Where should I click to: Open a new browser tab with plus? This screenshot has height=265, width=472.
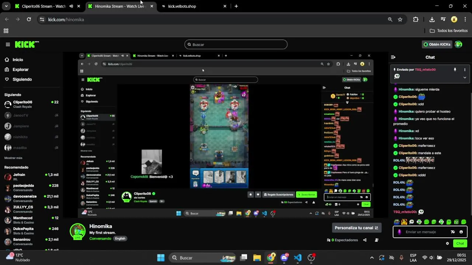(x=236, y=6)
